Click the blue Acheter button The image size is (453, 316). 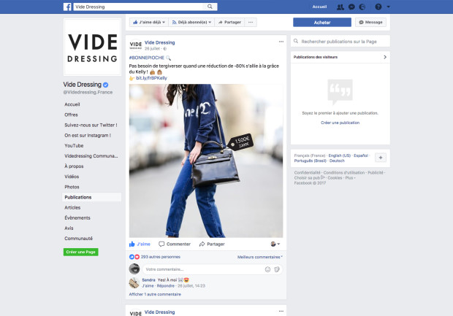321,23
